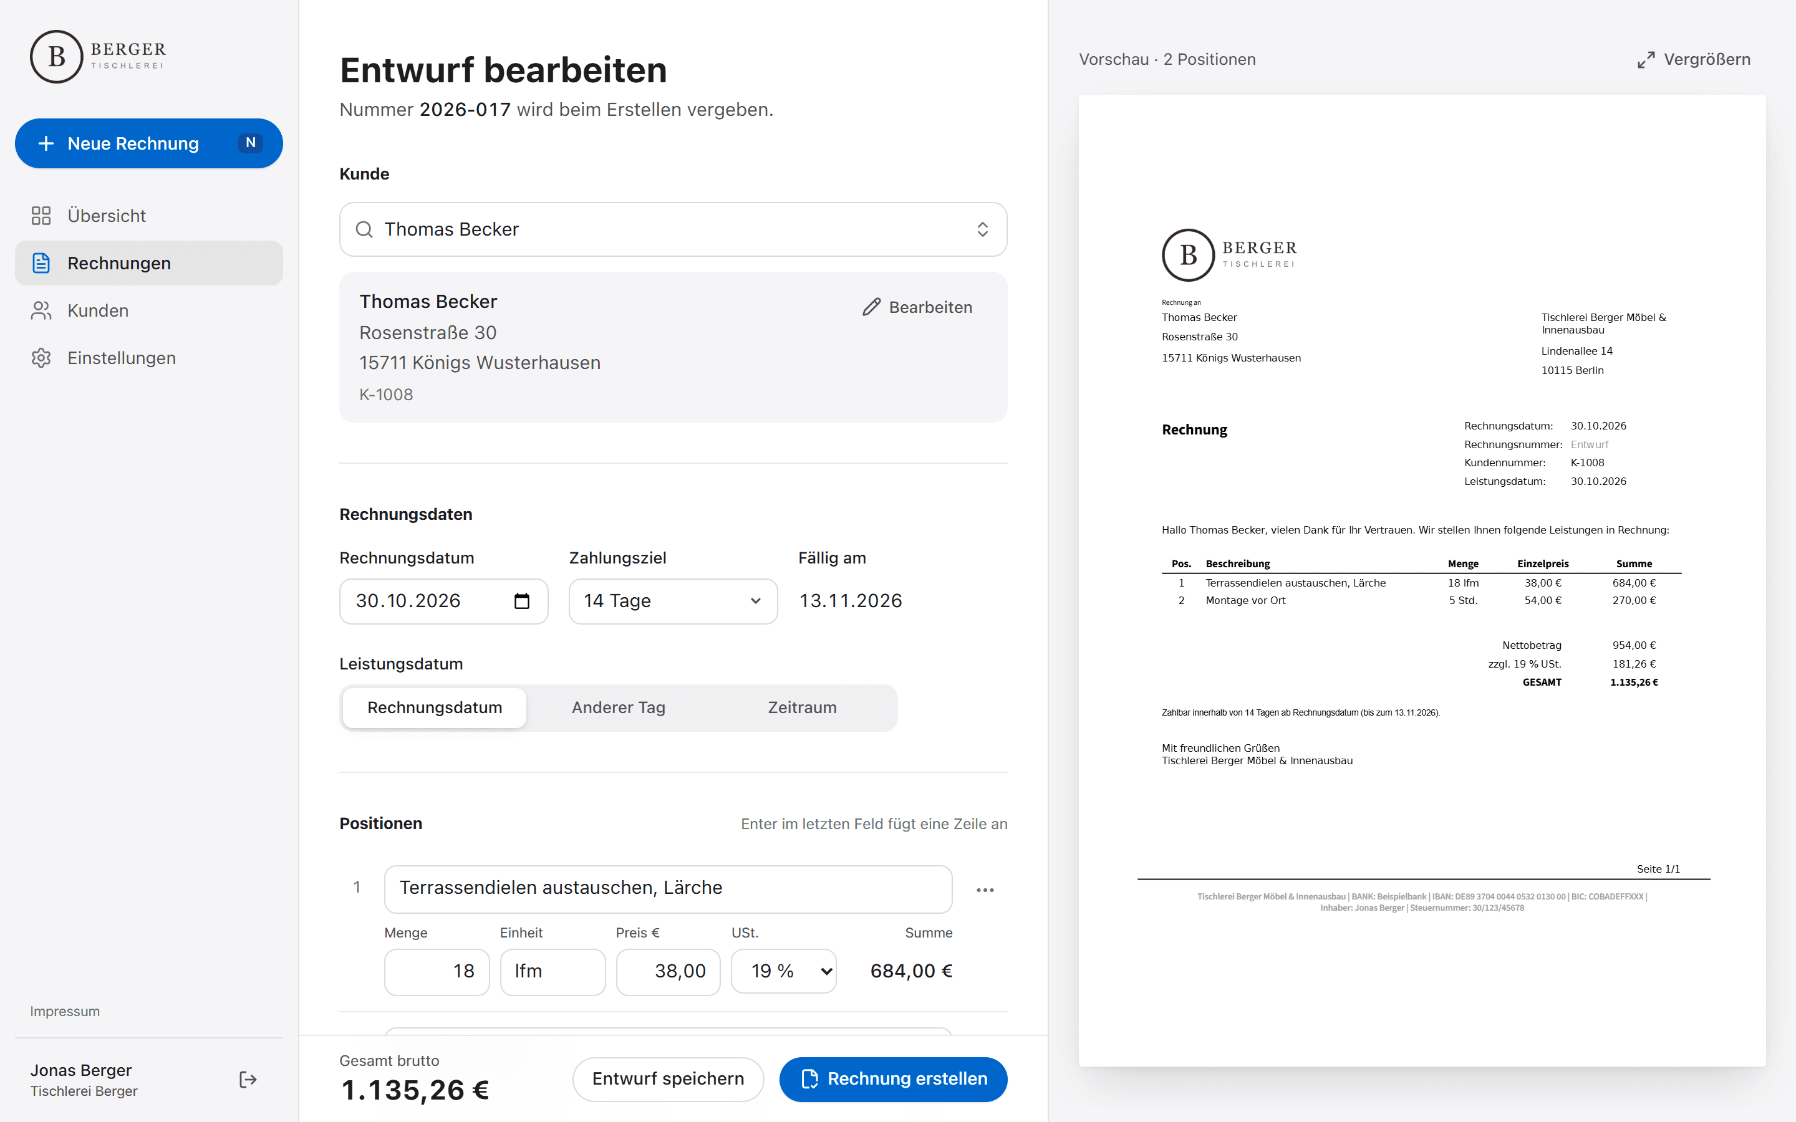Click the Fällig am date 13.11.2026
This screenshot has height=1122, width=1796.
(x=851, y=601)
